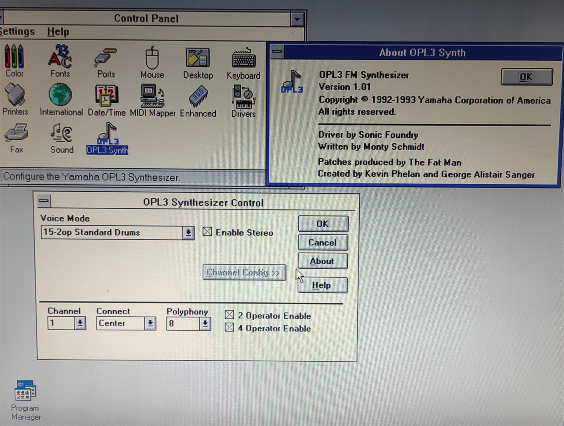Click the text 'OPL3 FM Synthesizer'
The height and width of the screenshot is (426, 564).
364,75
